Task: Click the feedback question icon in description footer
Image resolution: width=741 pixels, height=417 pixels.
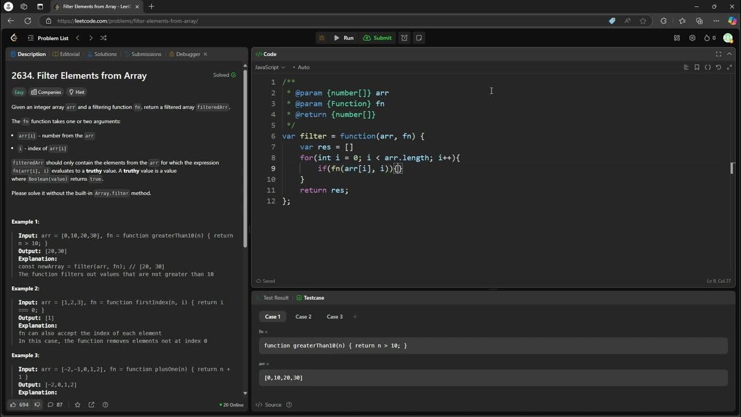Action: pyautogui.click(x=105, y=405)
